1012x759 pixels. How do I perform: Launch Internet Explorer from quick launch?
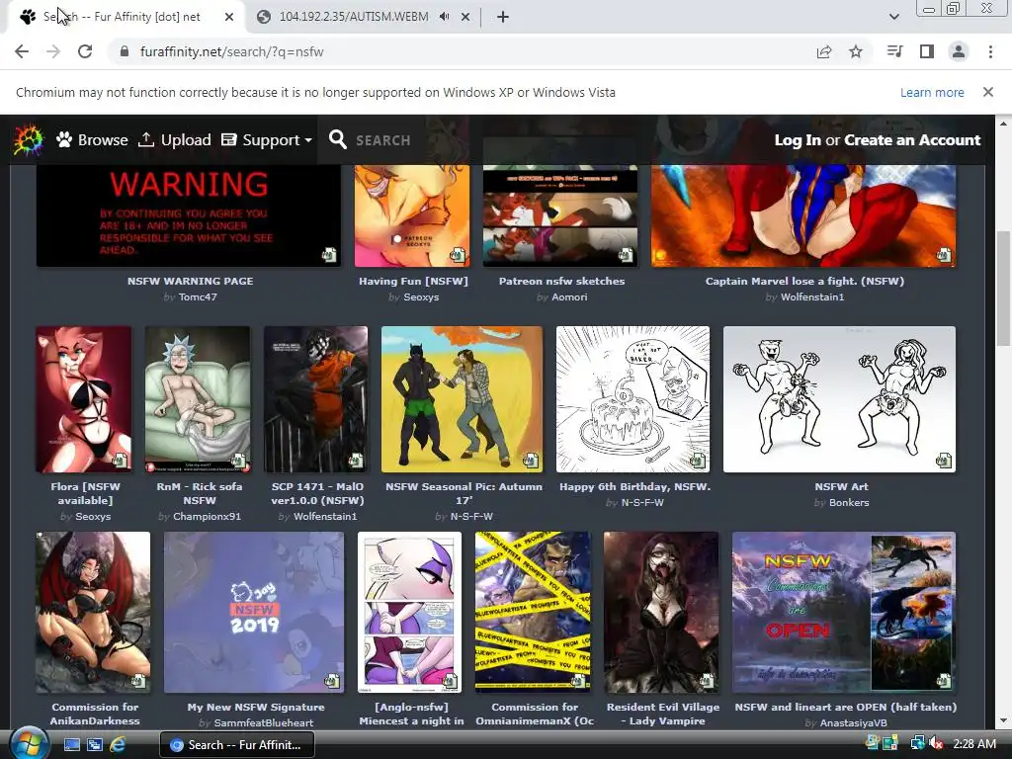click(x=119, y=745)
